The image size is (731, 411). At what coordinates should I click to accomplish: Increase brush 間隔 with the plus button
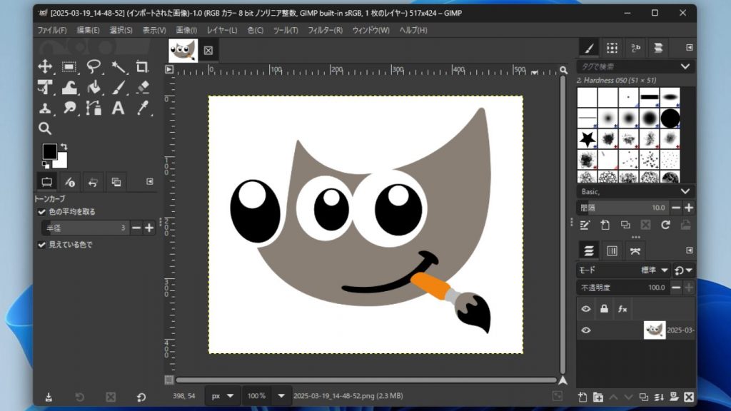point(689,208)
